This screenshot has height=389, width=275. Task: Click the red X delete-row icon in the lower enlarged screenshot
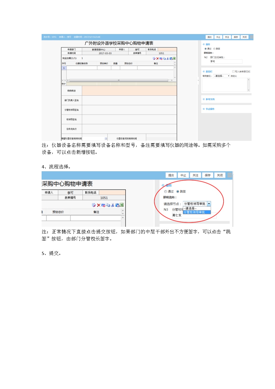99,205
